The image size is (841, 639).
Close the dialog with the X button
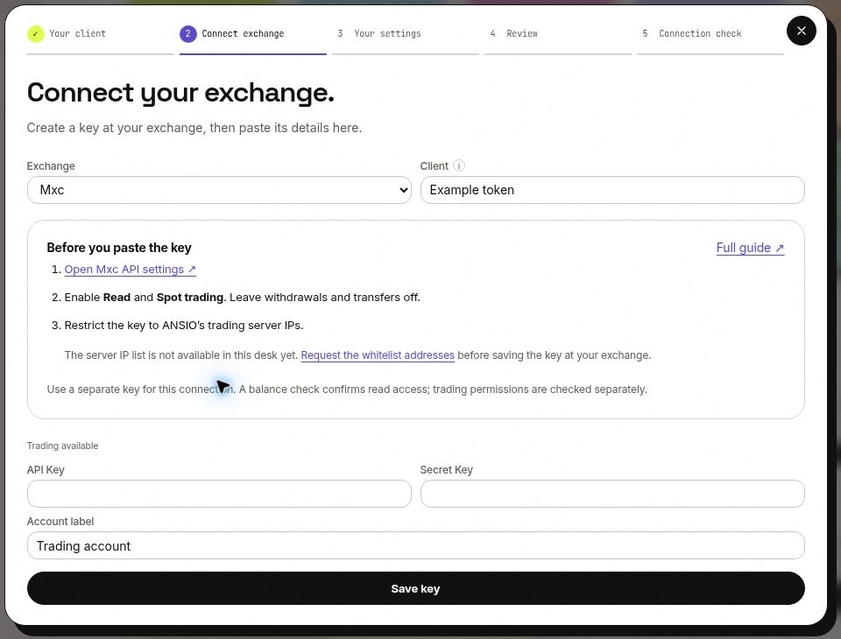(x=802, y=31)
